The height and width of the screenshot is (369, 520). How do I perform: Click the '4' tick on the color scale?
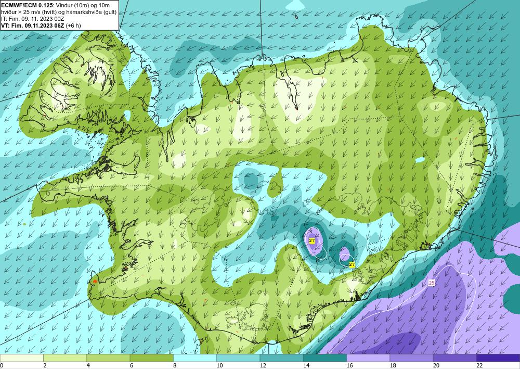click(88, 365)
